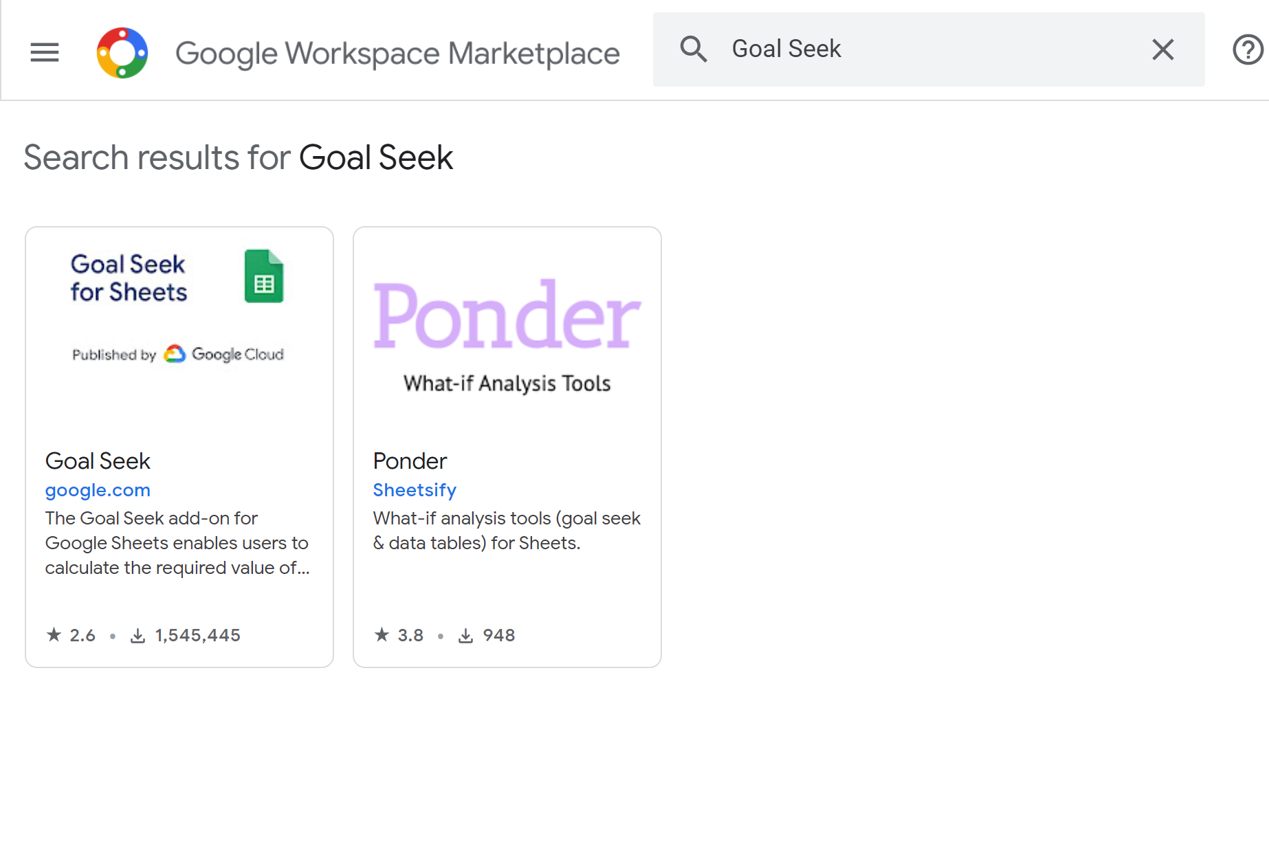The image size is (1269, 864).
Task: Click the Ponder app title
Action: click(x=410, y=461)
